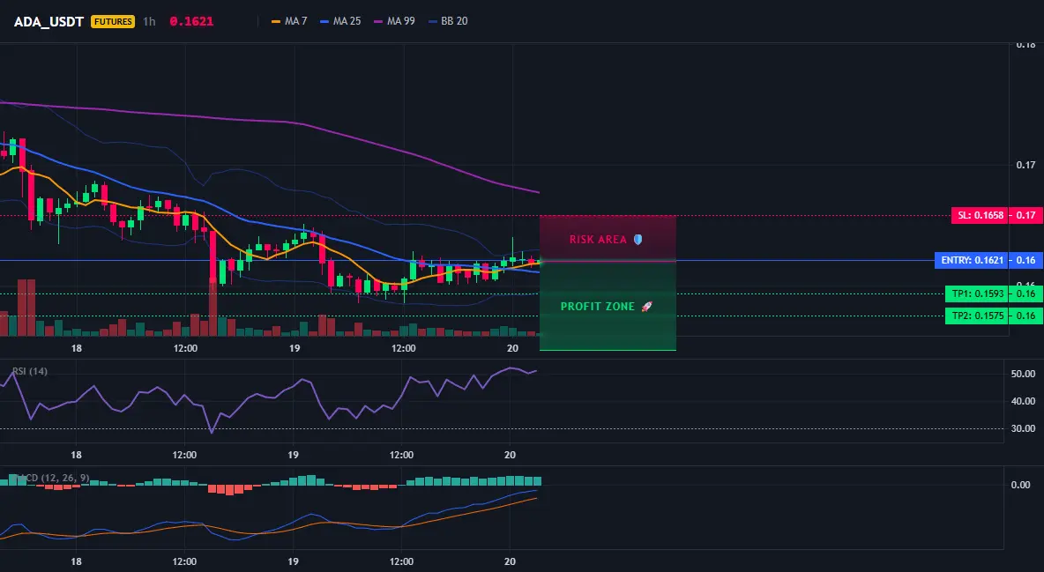
Task: Click the yellow FUTURES badge
Action: point(113,21)
